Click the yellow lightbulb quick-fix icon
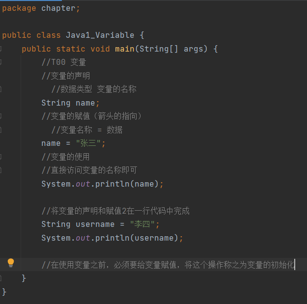This screenshot has height=304, width=307. point(11,263)
